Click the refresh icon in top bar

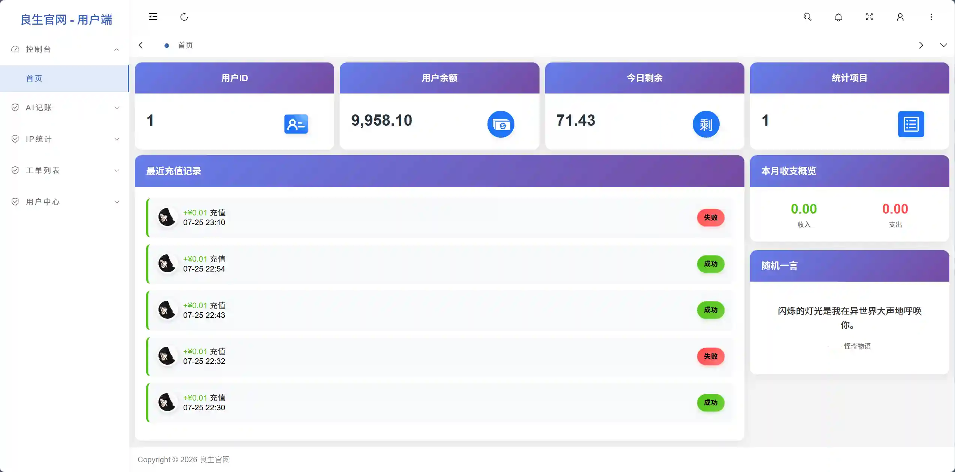[184, 17]
